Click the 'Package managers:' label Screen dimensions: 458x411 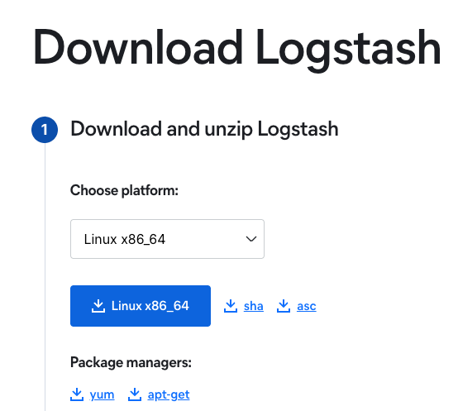pos(131,363)
